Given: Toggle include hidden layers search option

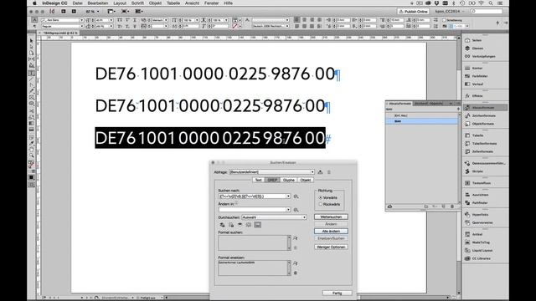Looking at the screenshot, I should point(240,225).
